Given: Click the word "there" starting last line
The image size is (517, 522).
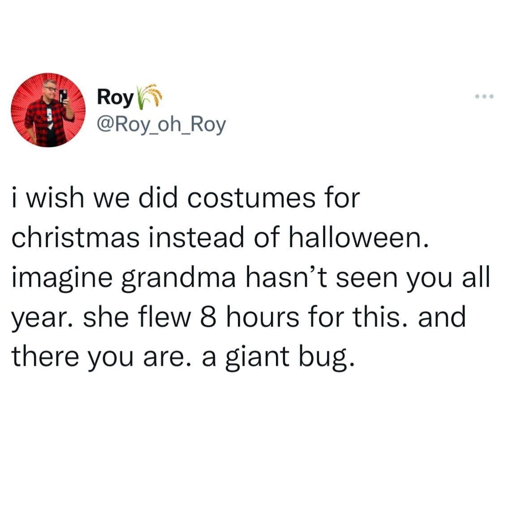Looking at the screenshot, I should [x=46, y=356].
